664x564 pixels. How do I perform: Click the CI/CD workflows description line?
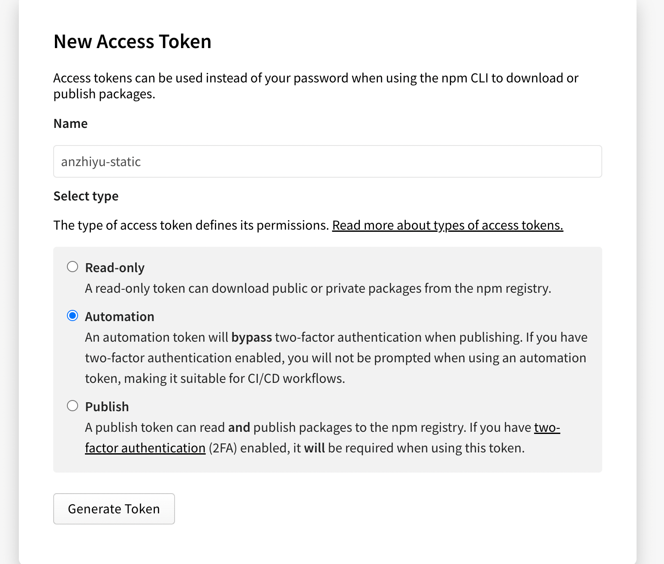pyautogui.click(x=214, y=378)
